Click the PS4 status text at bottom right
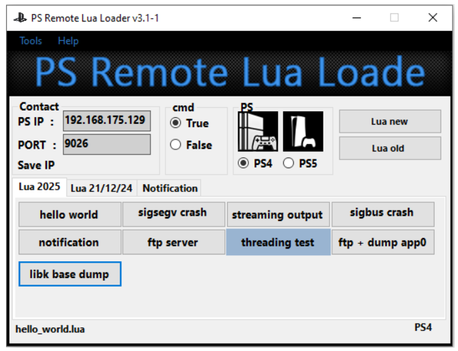This screenshot has height=351, width=458. point(423,327)
